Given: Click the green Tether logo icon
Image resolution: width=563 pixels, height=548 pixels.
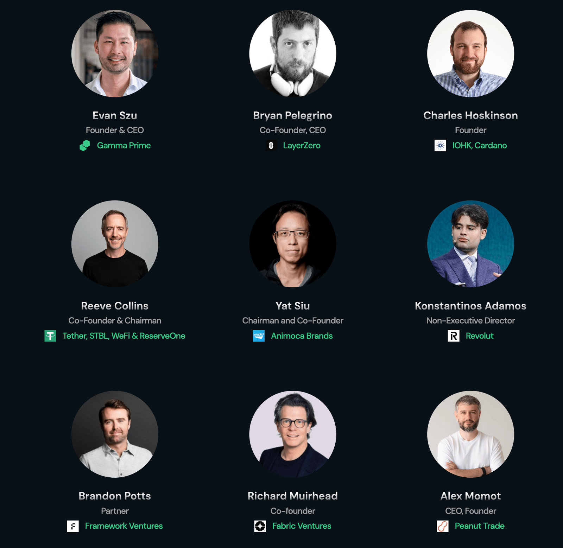Looking at the screenshot, I should tap(50, 336).
